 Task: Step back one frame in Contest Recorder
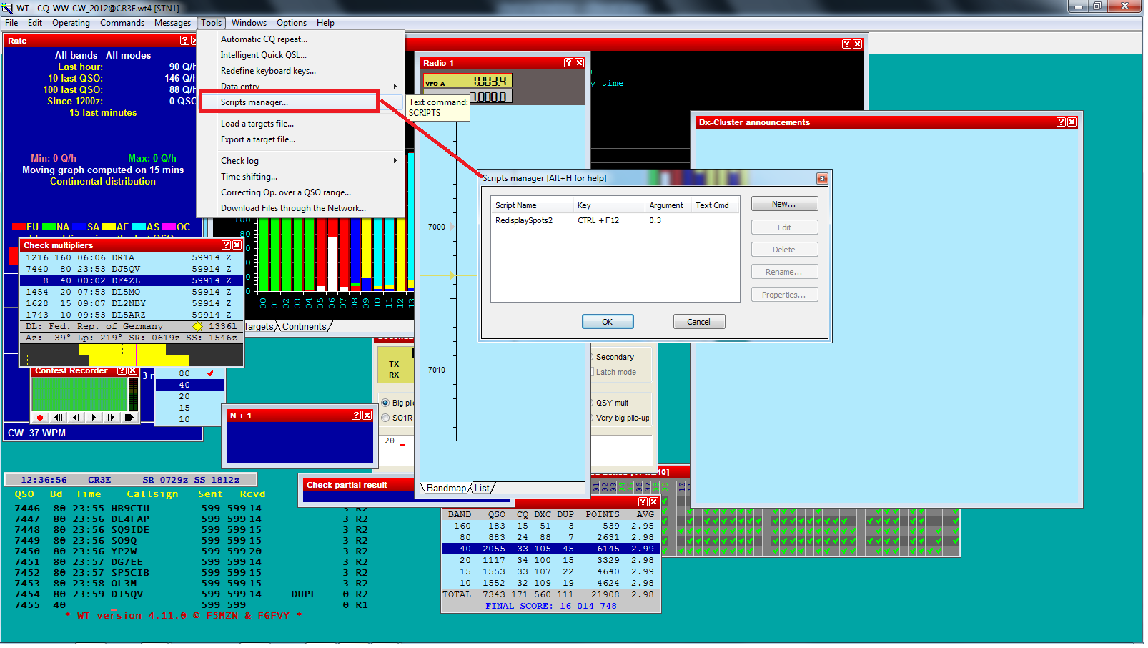(x=76, y=418)
